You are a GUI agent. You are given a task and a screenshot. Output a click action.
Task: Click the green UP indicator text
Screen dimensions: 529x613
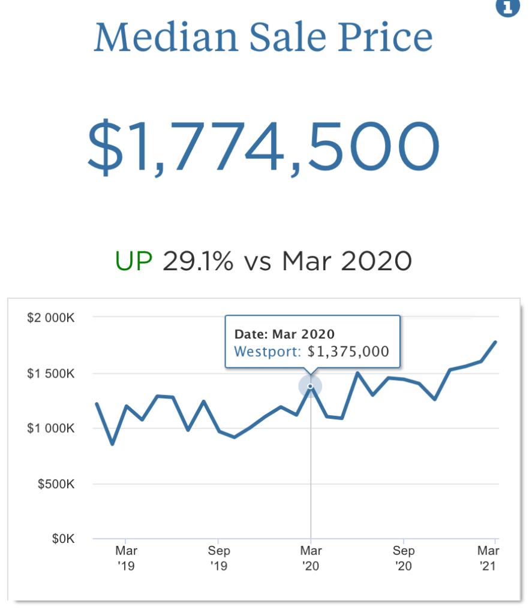(134, 261)
